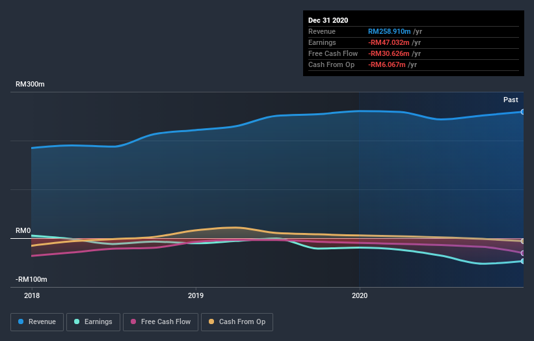Viewport: 534px width, 341px height.
Task: Click the Revenue row label in tooltip
Action: (322, 31)
